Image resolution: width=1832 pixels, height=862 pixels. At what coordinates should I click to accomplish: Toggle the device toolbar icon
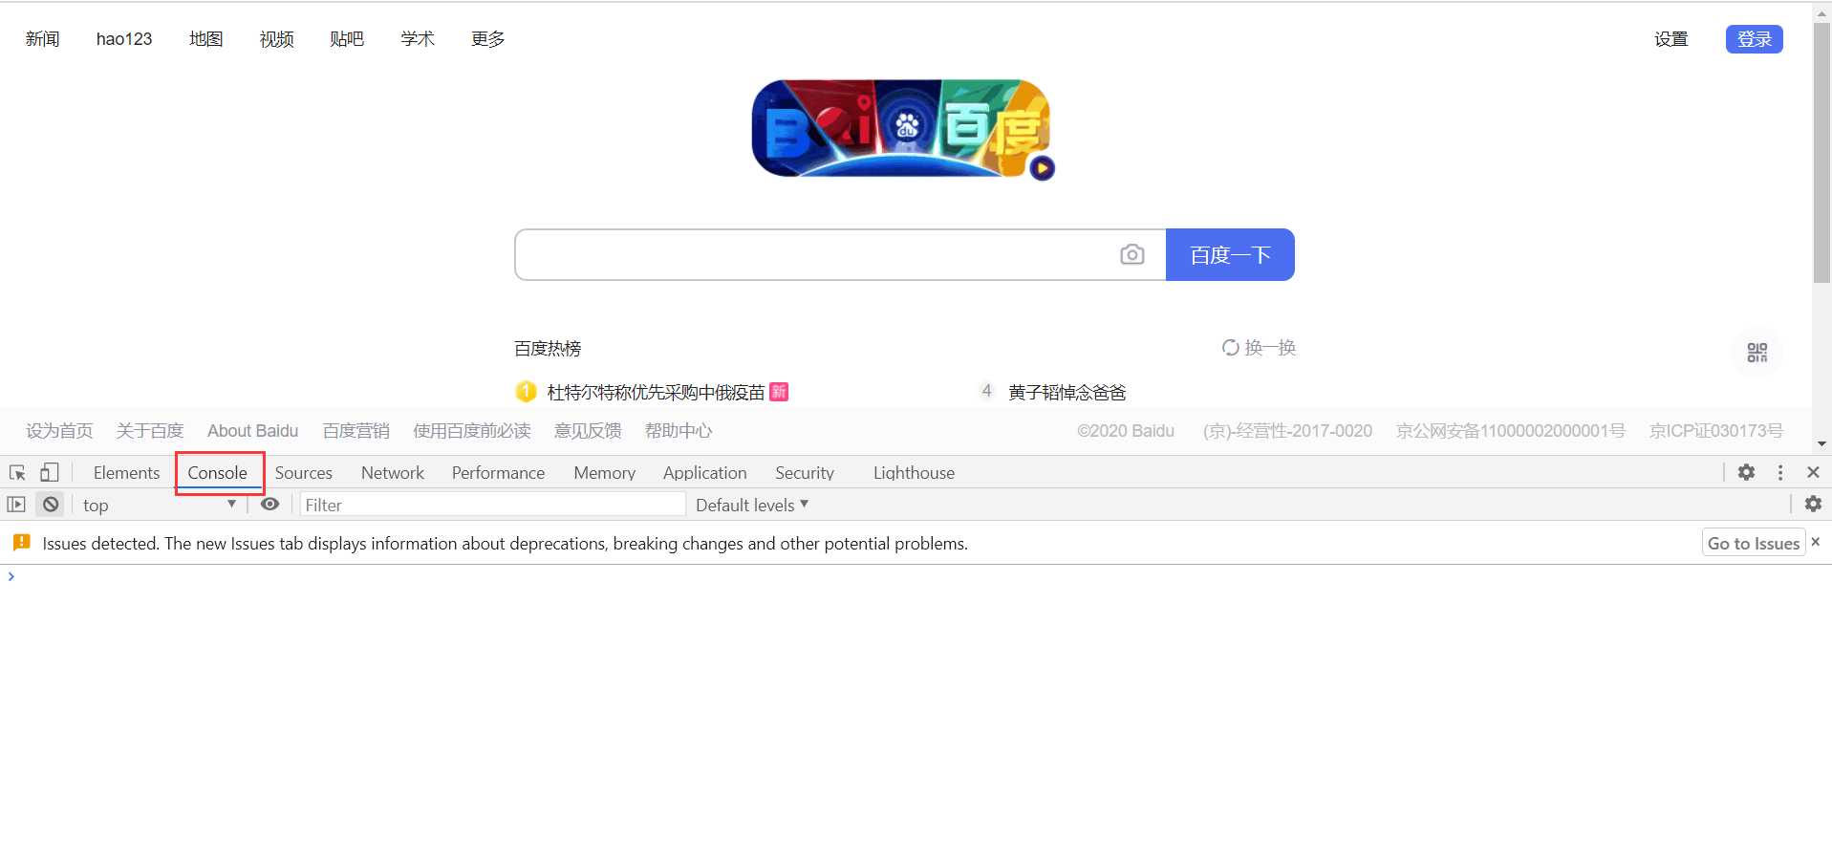(49, 472)
